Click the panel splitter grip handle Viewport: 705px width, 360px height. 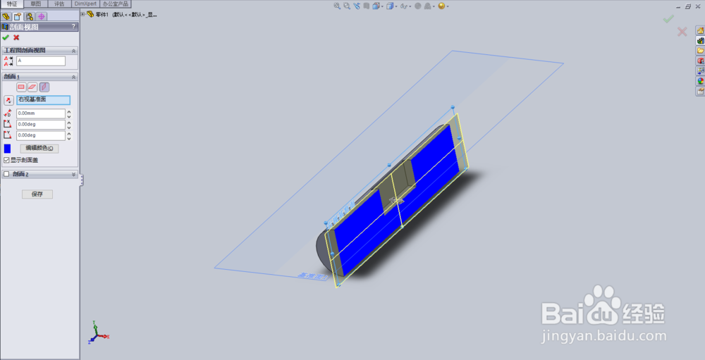pos(82,180)
